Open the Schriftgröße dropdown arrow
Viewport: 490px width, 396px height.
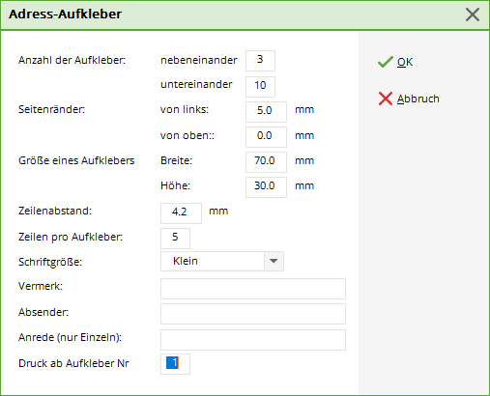click(x=274, y=261)
